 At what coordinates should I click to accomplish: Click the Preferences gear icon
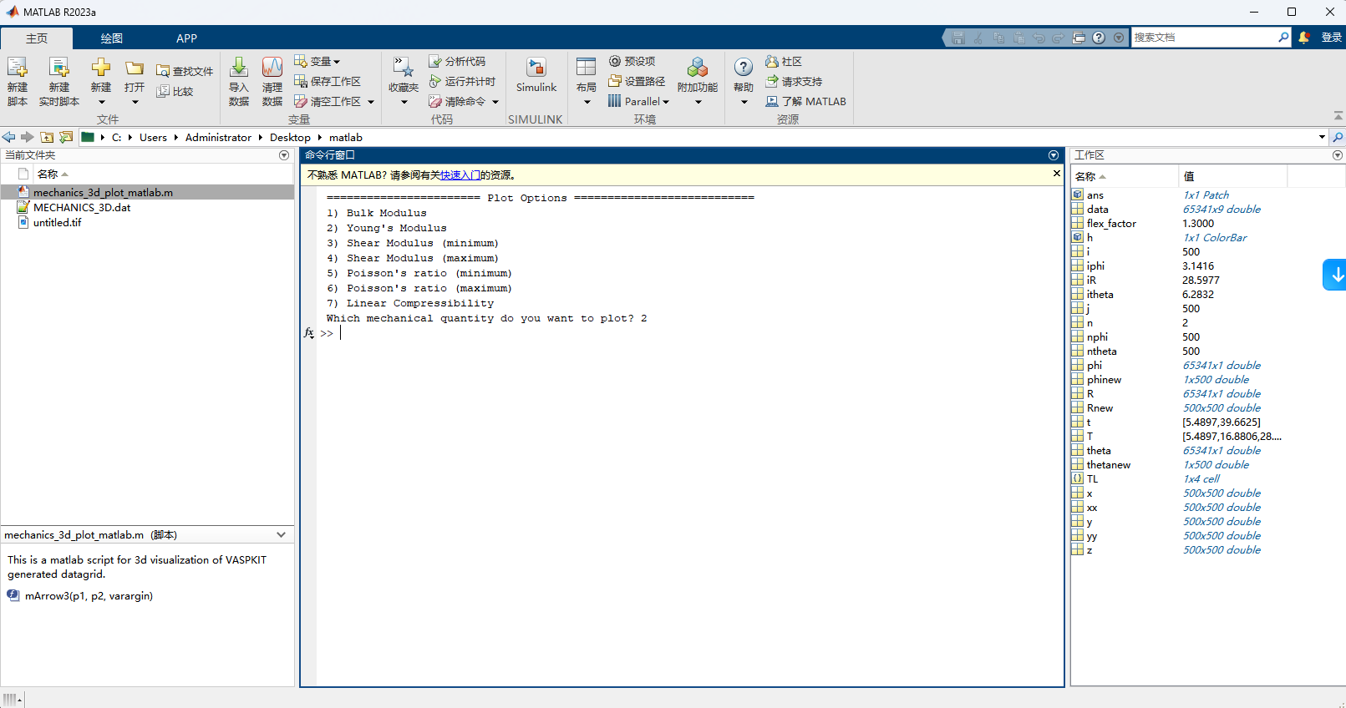coord(615,62)
